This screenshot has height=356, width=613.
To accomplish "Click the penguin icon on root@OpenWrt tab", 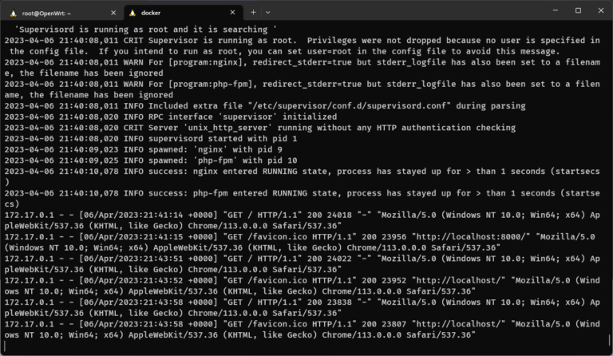I will tap(14, 13).
